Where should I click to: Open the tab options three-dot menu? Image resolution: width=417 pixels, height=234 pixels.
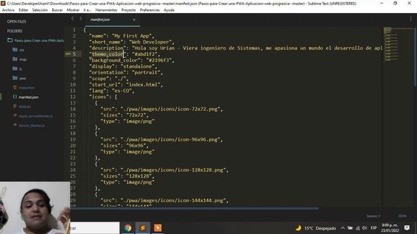click(411, 18)
